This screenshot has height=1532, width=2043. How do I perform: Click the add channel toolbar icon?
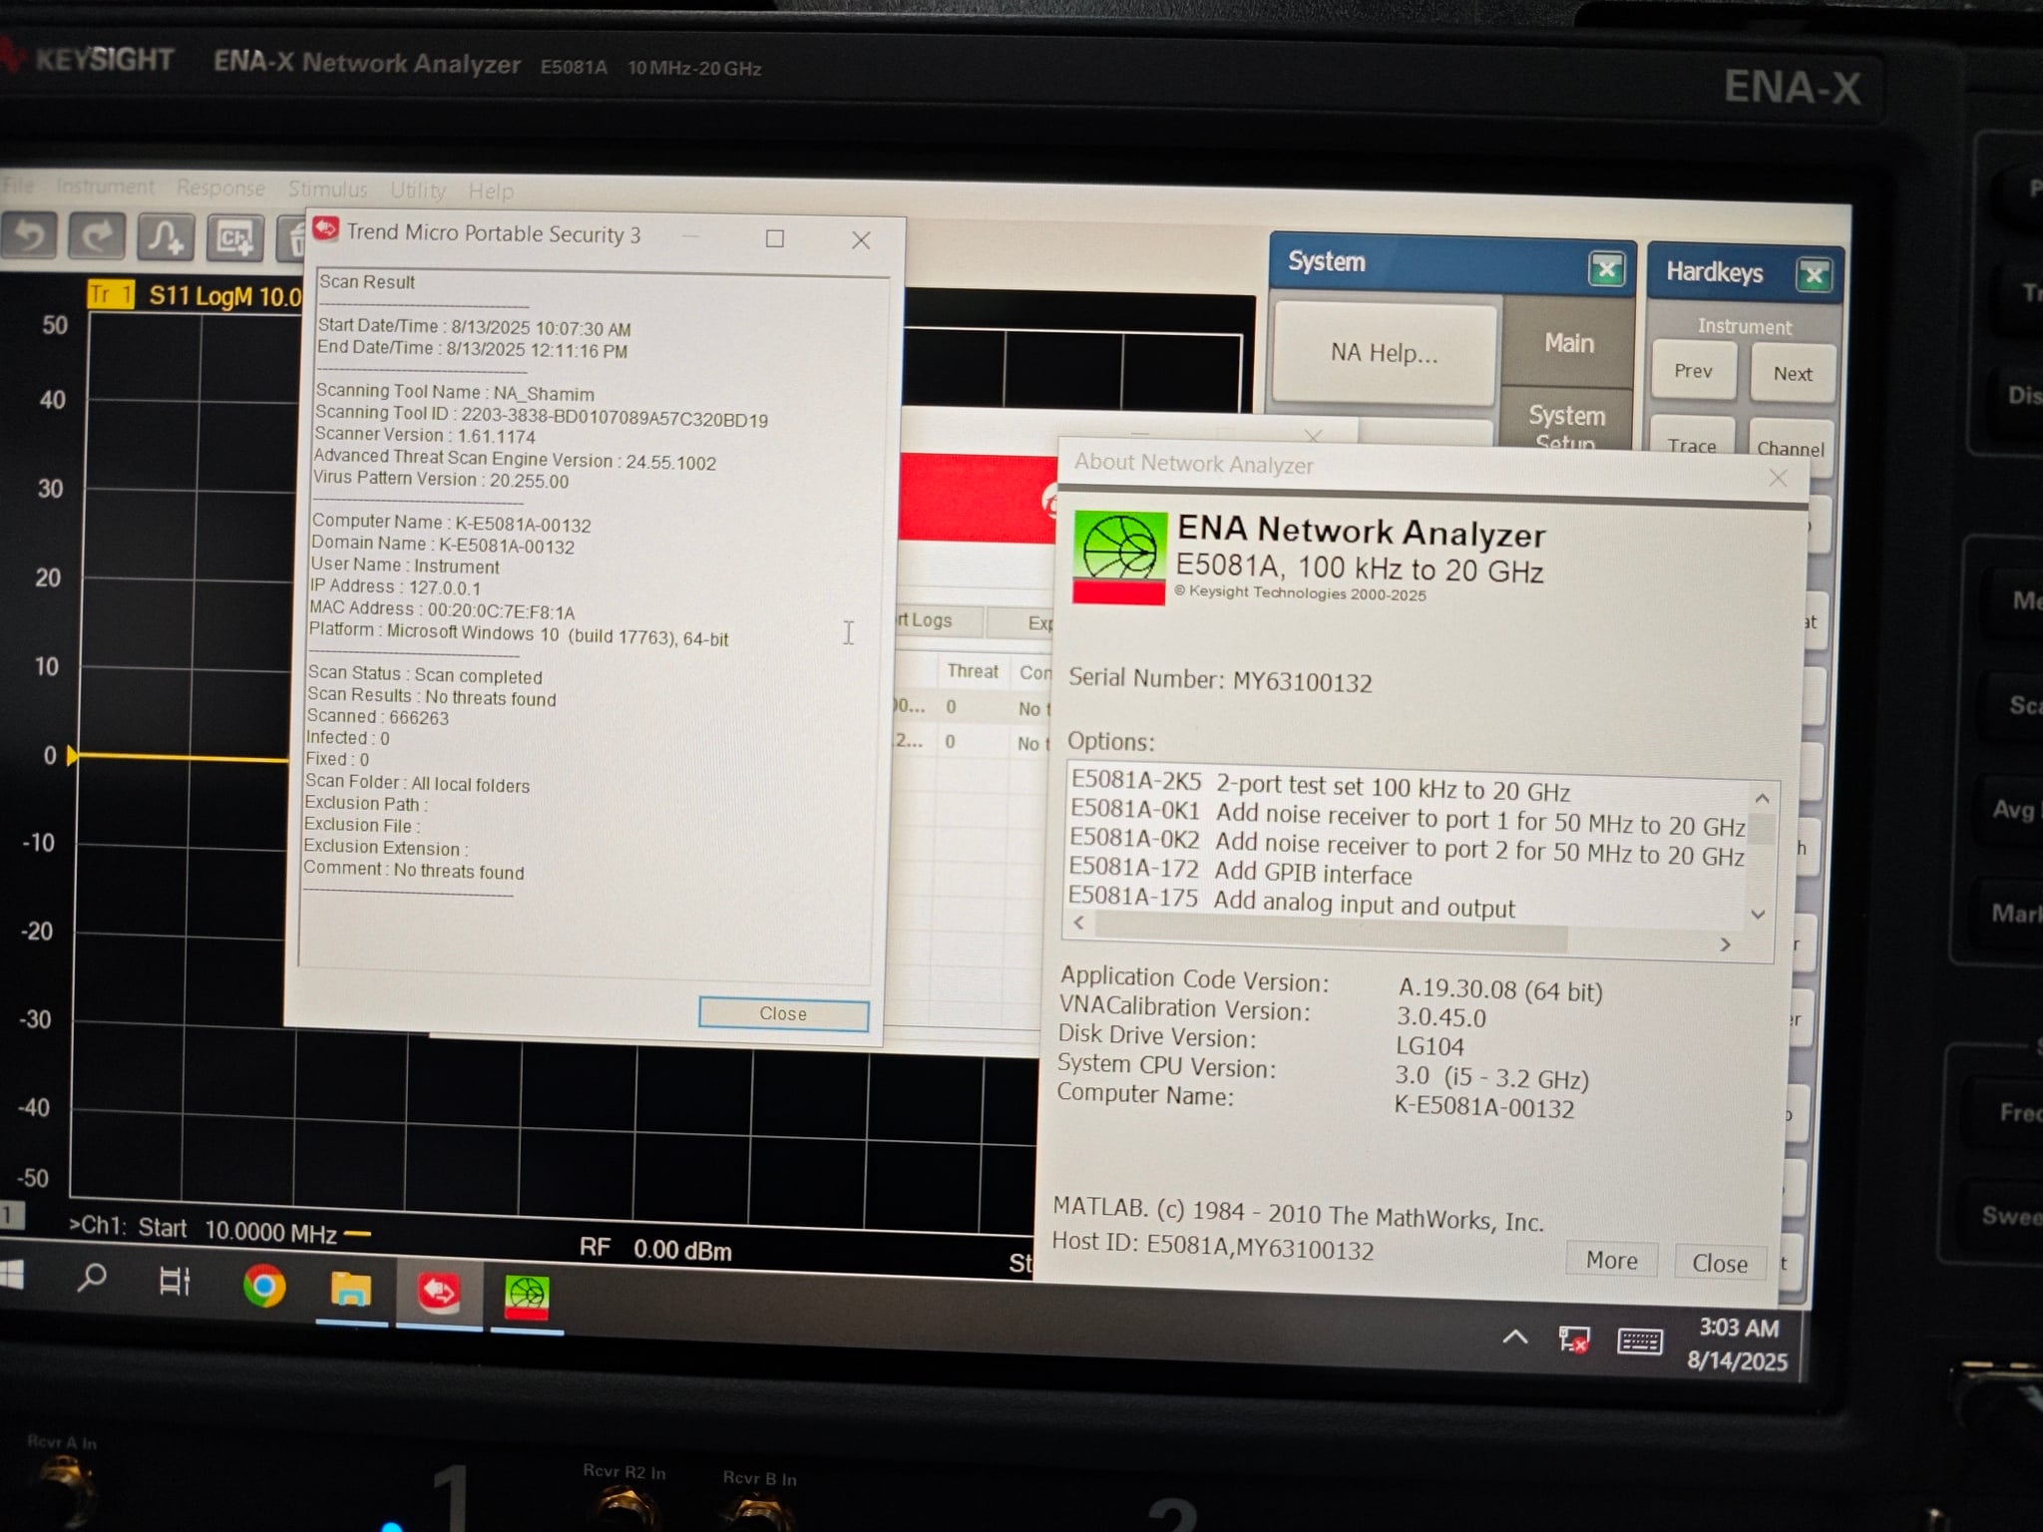pos(235,238)
